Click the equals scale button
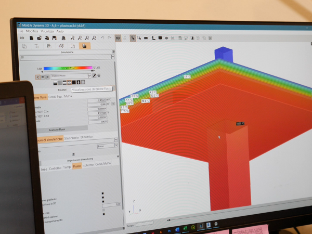This screenshot has height=234, width=312. click(x=43, y=77)
